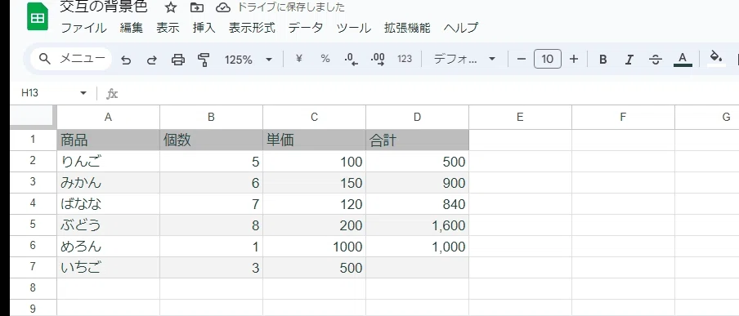Image resolution: width=739 pixels, height=316 pixels.
Task: Toggle bold formatting
Action: [602, 60]
